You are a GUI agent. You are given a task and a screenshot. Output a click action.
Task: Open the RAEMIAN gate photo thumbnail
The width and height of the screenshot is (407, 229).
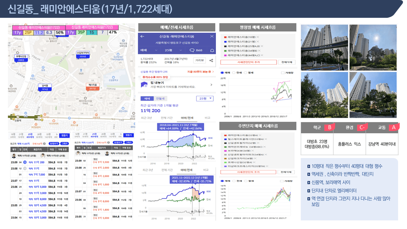(324, 47)
